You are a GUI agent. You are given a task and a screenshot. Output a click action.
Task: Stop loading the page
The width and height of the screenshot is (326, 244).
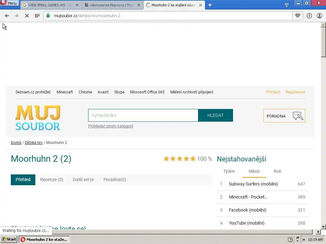point(27,16)
